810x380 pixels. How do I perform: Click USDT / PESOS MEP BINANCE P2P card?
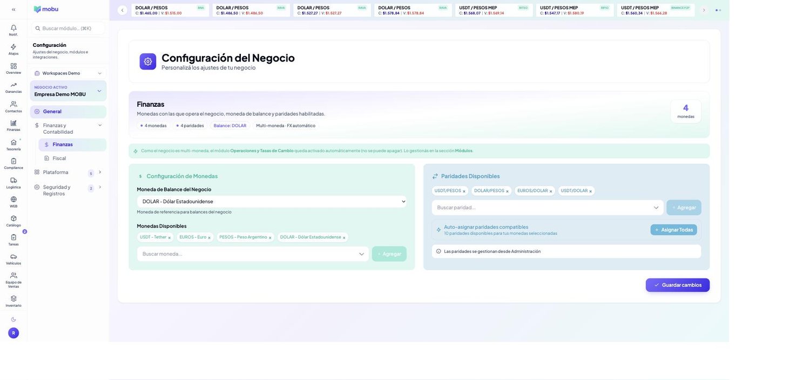coord(656,10)
